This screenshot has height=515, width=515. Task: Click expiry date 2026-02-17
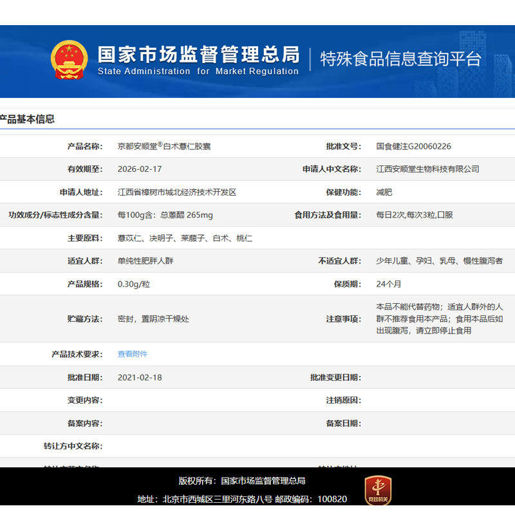140,169
